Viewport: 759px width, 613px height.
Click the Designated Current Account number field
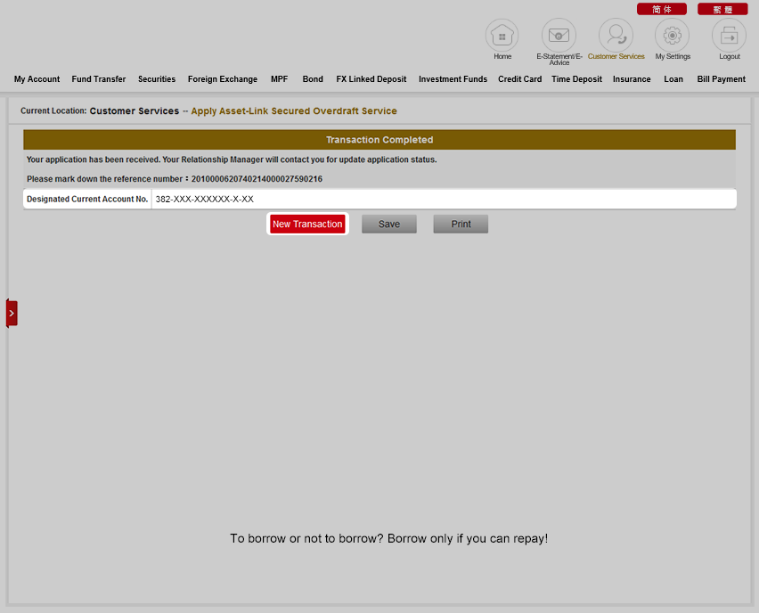click(443, 200)
